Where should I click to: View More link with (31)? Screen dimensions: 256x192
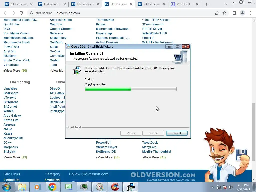pos(154,157)
